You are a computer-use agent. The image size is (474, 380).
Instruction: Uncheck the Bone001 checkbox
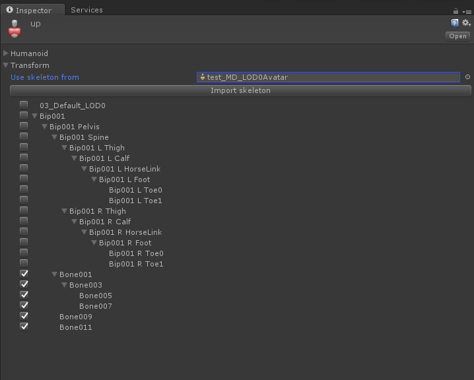click(x=24, y=274)
